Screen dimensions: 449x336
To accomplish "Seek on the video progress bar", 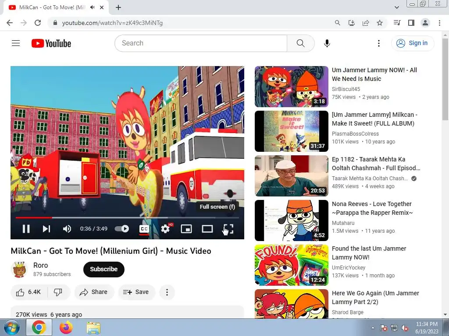I will (x=127, y=218).
